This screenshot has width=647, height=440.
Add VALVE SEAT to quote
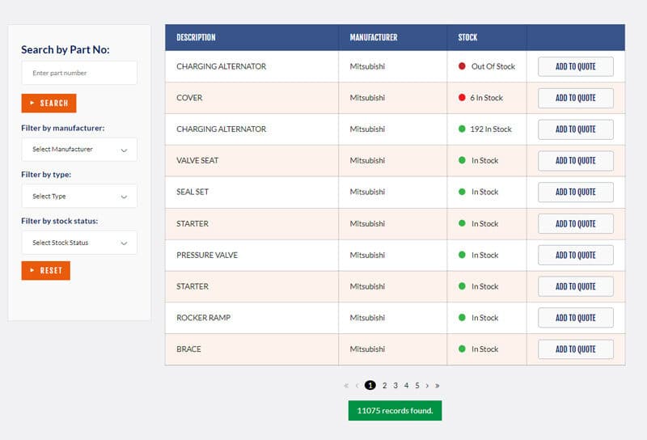coord(575,161)
